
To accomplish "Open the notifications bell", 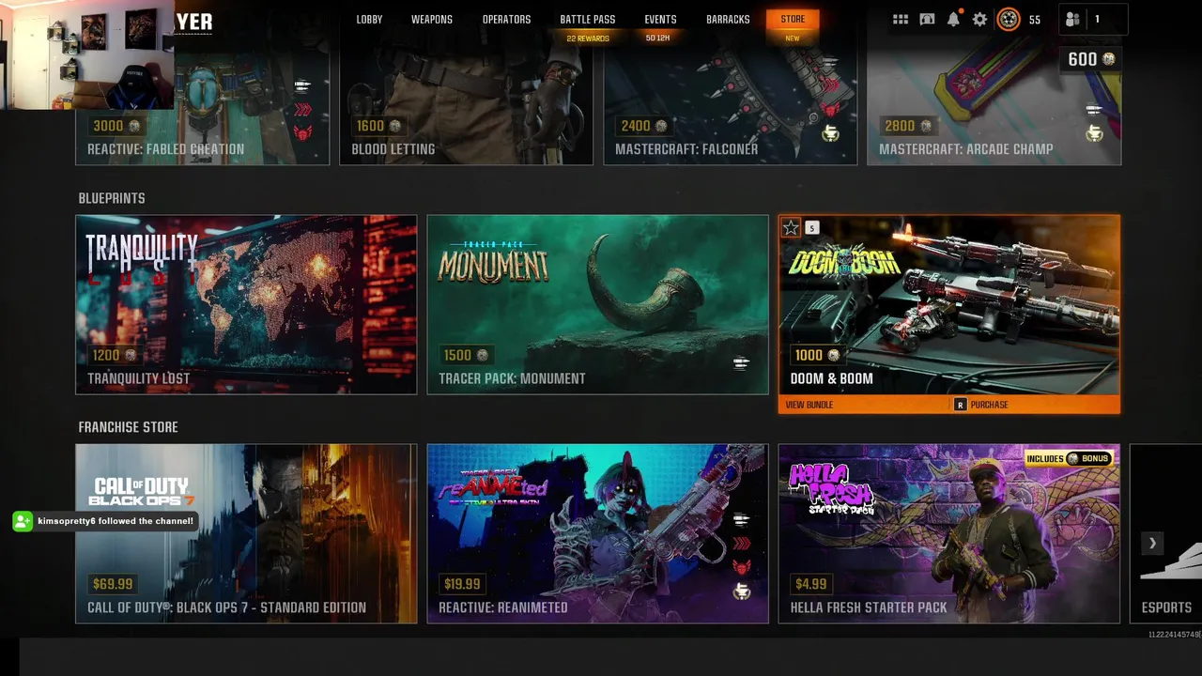I will coord(953,19).
